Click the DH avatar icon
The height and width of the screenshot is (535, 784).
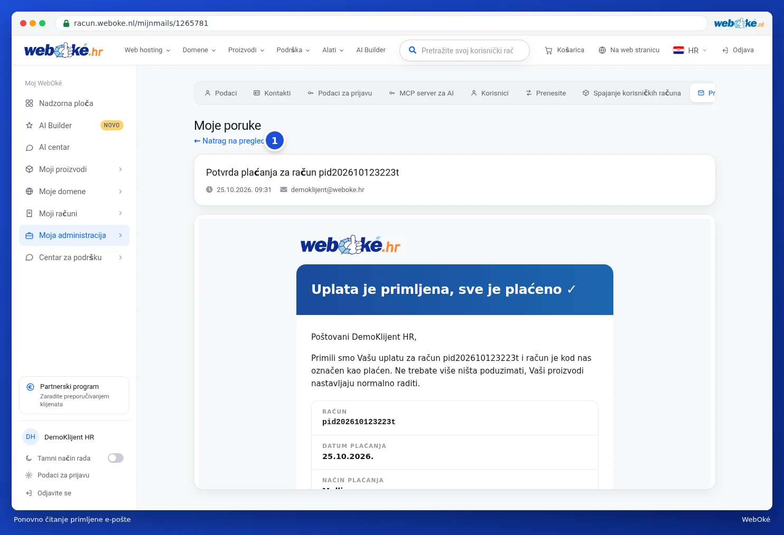tap(31, 437)
